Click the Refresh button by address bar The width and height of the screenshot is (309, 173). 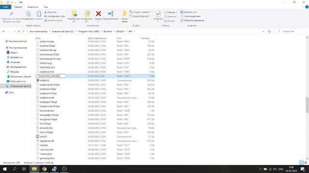(x=269, y=31)
